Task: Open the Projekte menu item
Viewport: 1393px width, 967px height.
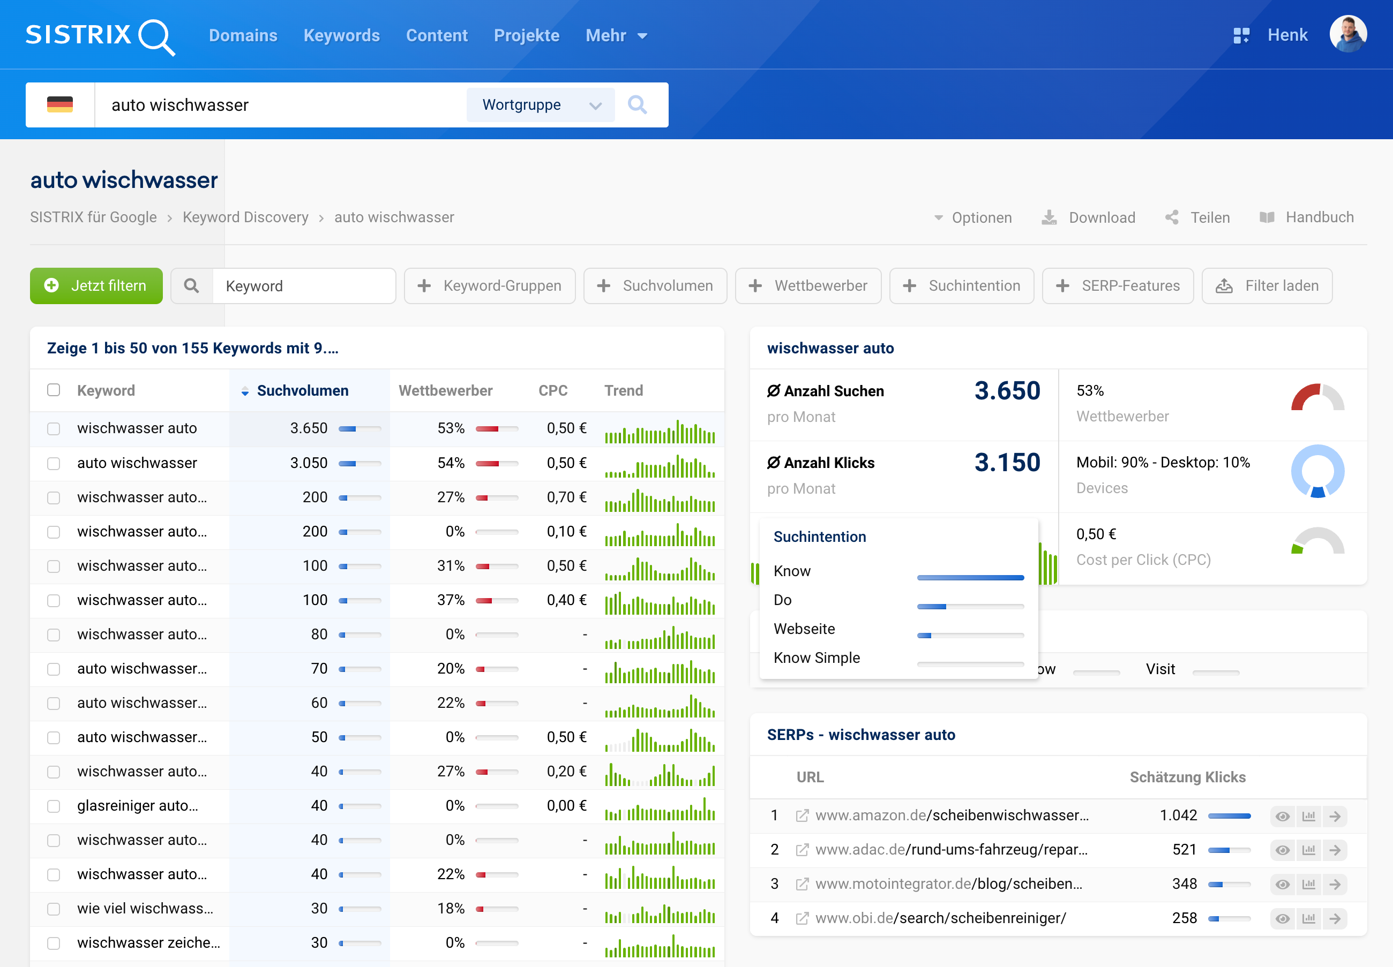Action: click(x=526, y=35)
